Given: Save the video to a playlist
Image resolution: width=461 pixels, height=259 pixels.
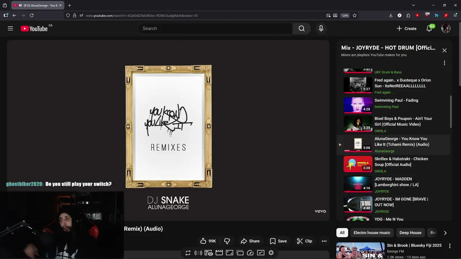Looking at the screenshot, I should pos(278,241).
